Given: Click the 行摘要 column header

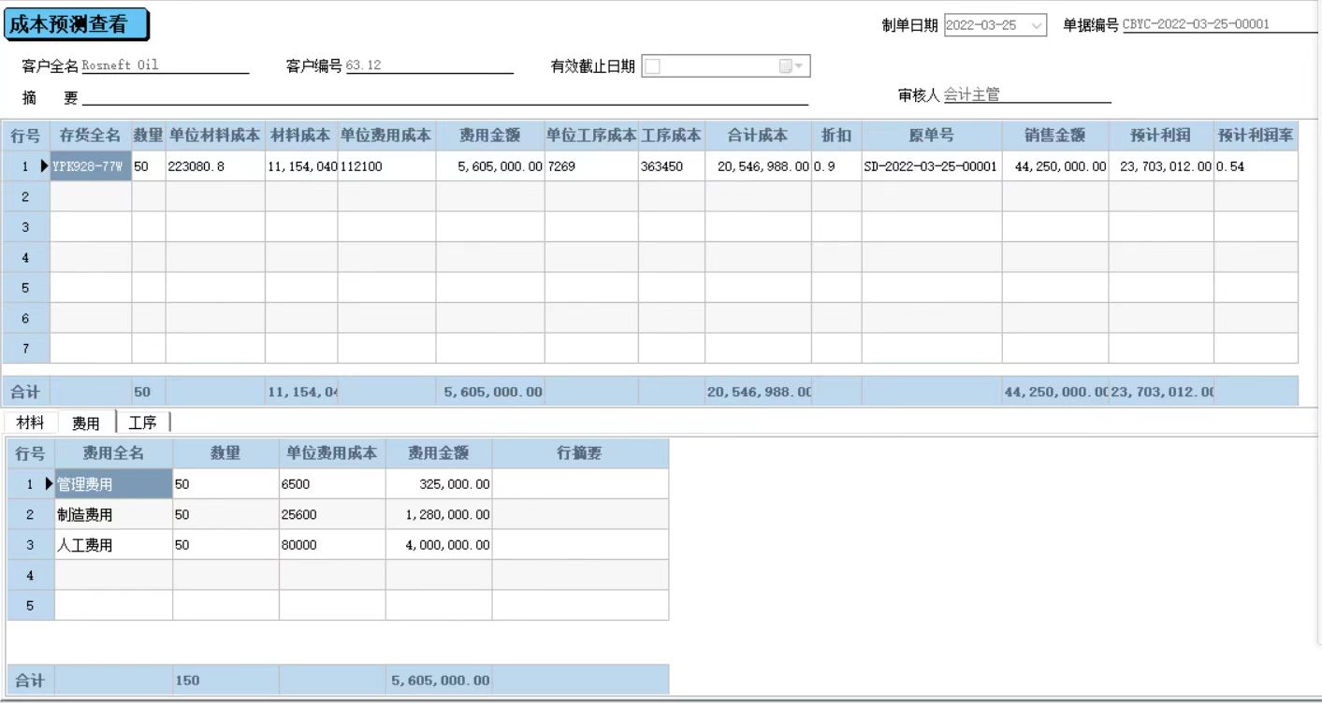Looking at the screenshot, I should click(x=579, y=453).
